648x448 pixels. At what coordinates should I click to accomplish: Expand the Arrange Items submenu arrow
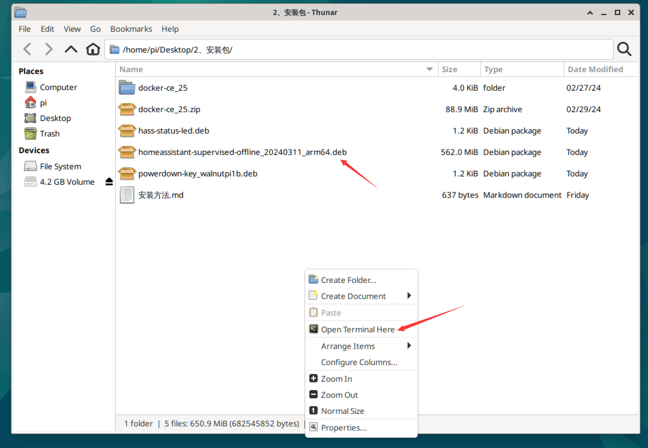(409, 346)
